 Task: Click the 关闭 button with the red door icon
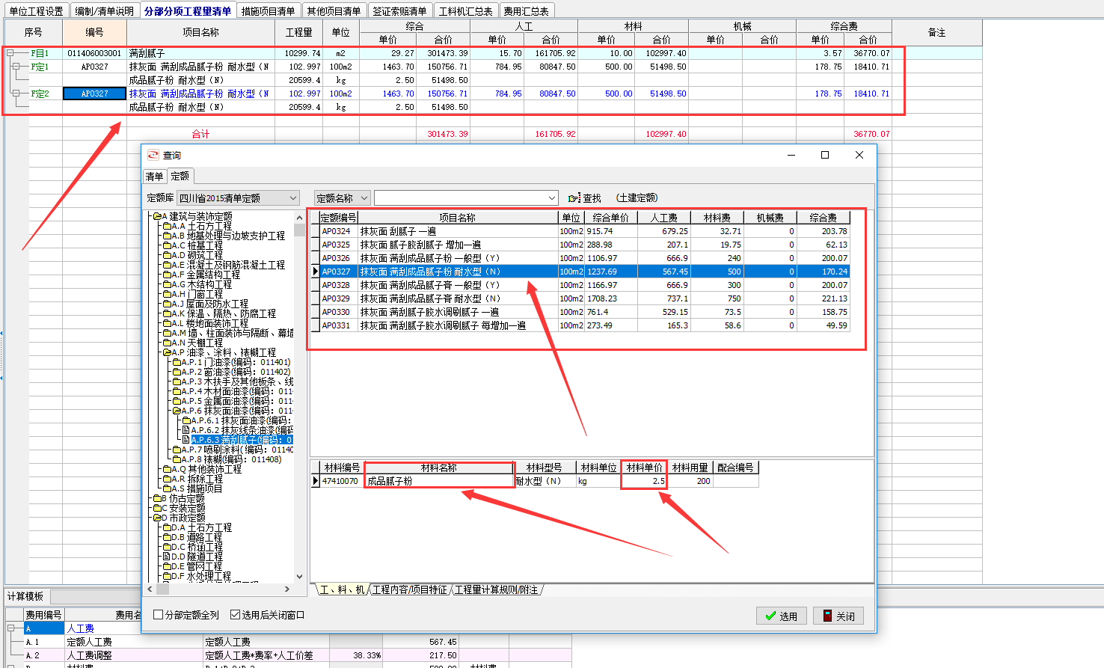pos(838,616)
